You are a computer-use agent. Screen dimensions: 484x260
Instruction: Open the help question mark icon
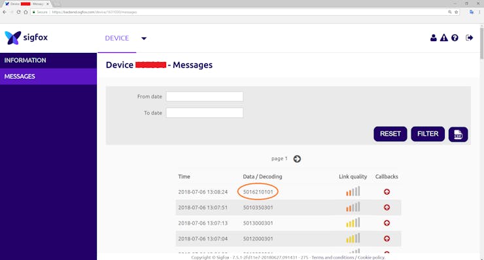(x=455, y=38)
